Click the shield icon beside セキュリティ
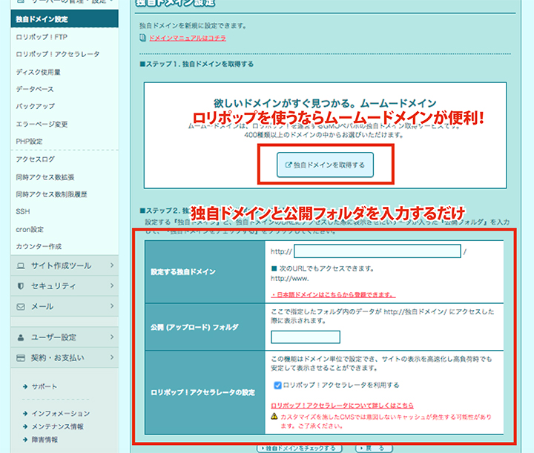The height and width of the screenshot is (453, 534). [x=21, y=286]
